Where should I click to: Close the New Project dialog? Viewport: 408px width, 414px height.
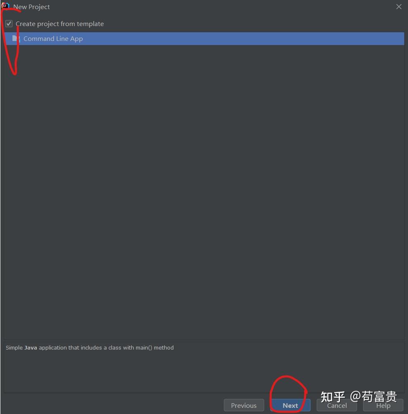tap(399, 7)
